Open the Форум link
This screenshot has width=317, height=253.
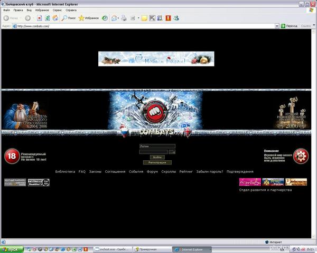click(152, 172)
